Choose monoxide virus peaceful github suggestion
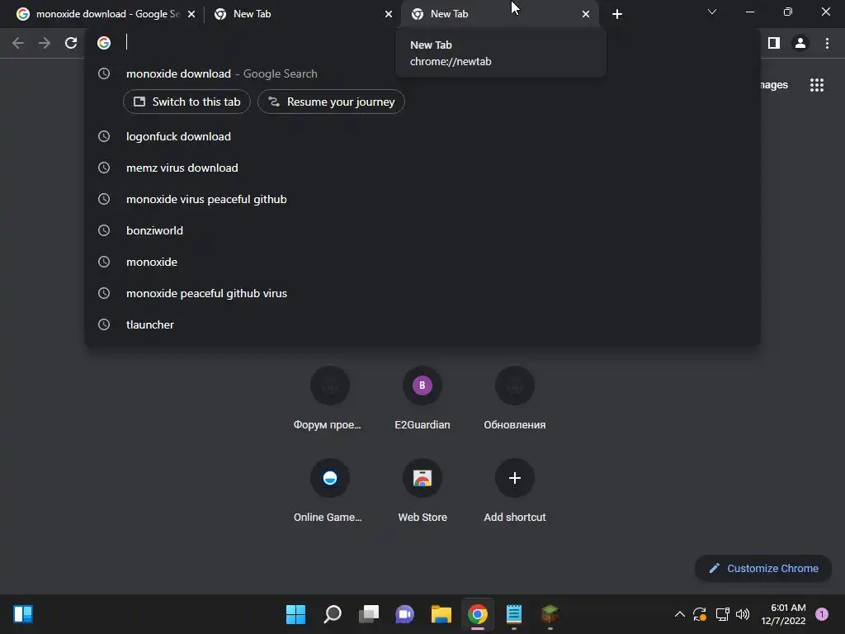The image size is (845, 634). 422,199
